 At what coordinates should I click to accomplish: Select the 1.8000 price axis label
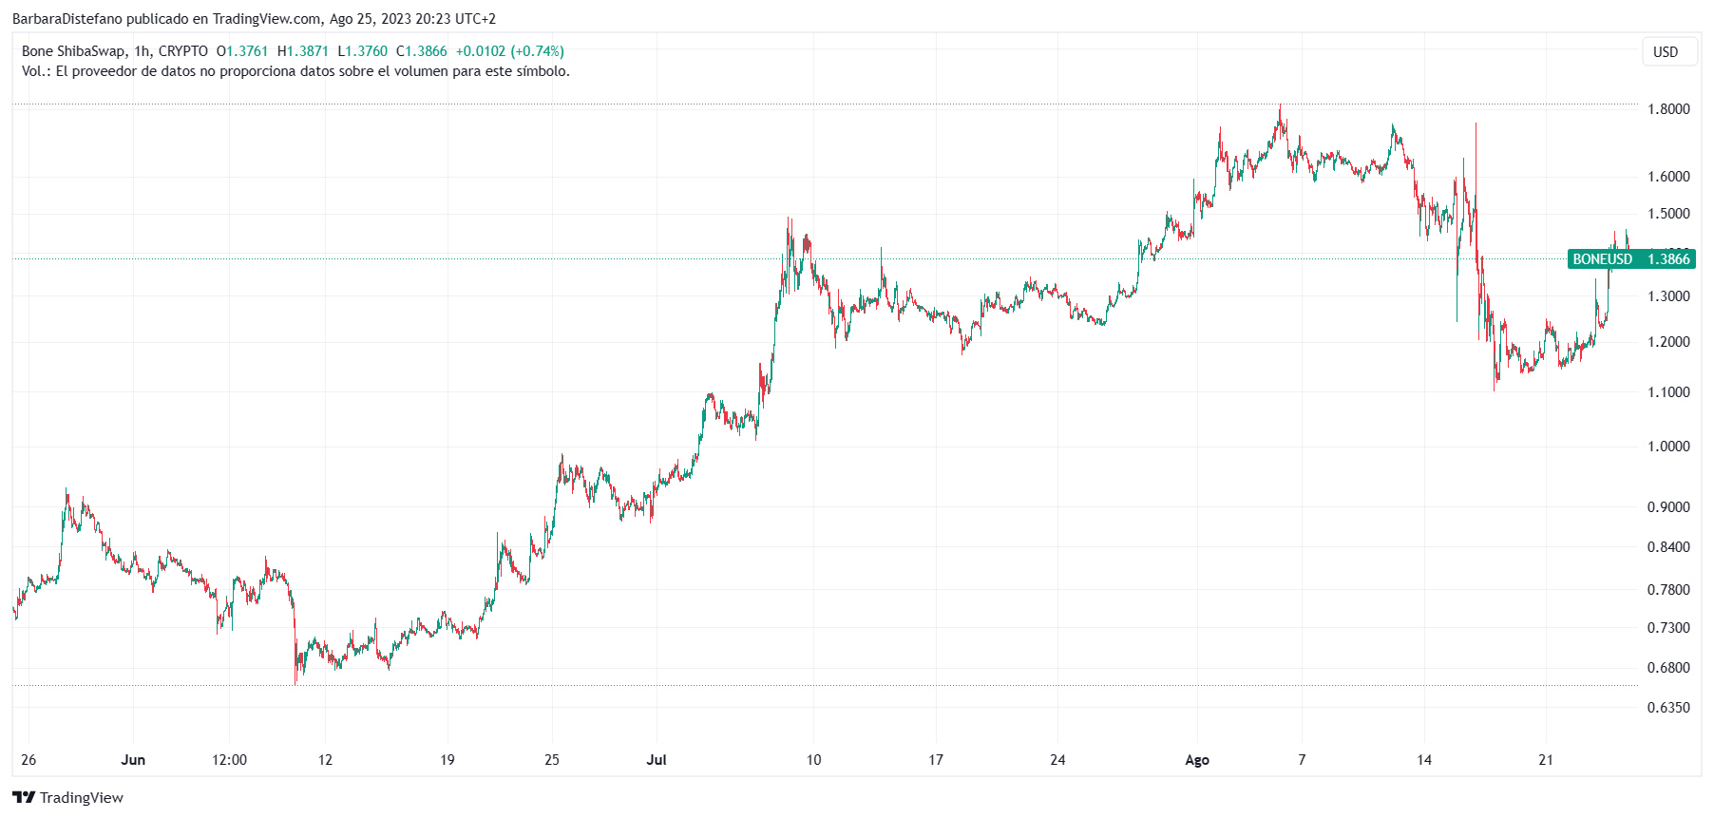pos(1668,109)
